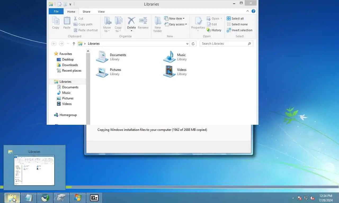
Task: Open the 7z app on the taskbar
Action: [94, 198]
